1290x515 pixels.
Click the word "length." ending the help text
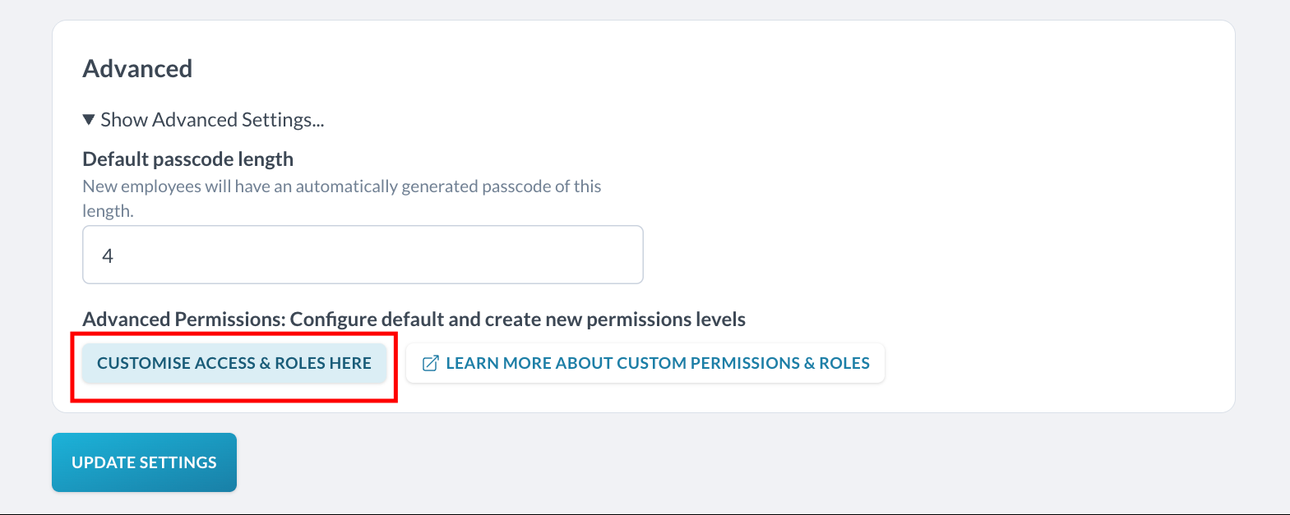coord(108,211)
